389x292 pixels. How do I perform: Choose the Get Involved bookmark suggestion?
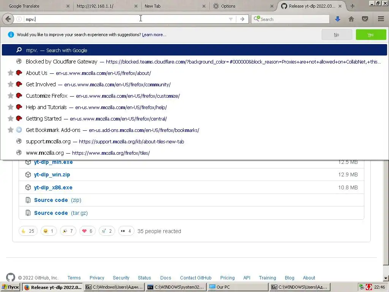pos(194,84)
